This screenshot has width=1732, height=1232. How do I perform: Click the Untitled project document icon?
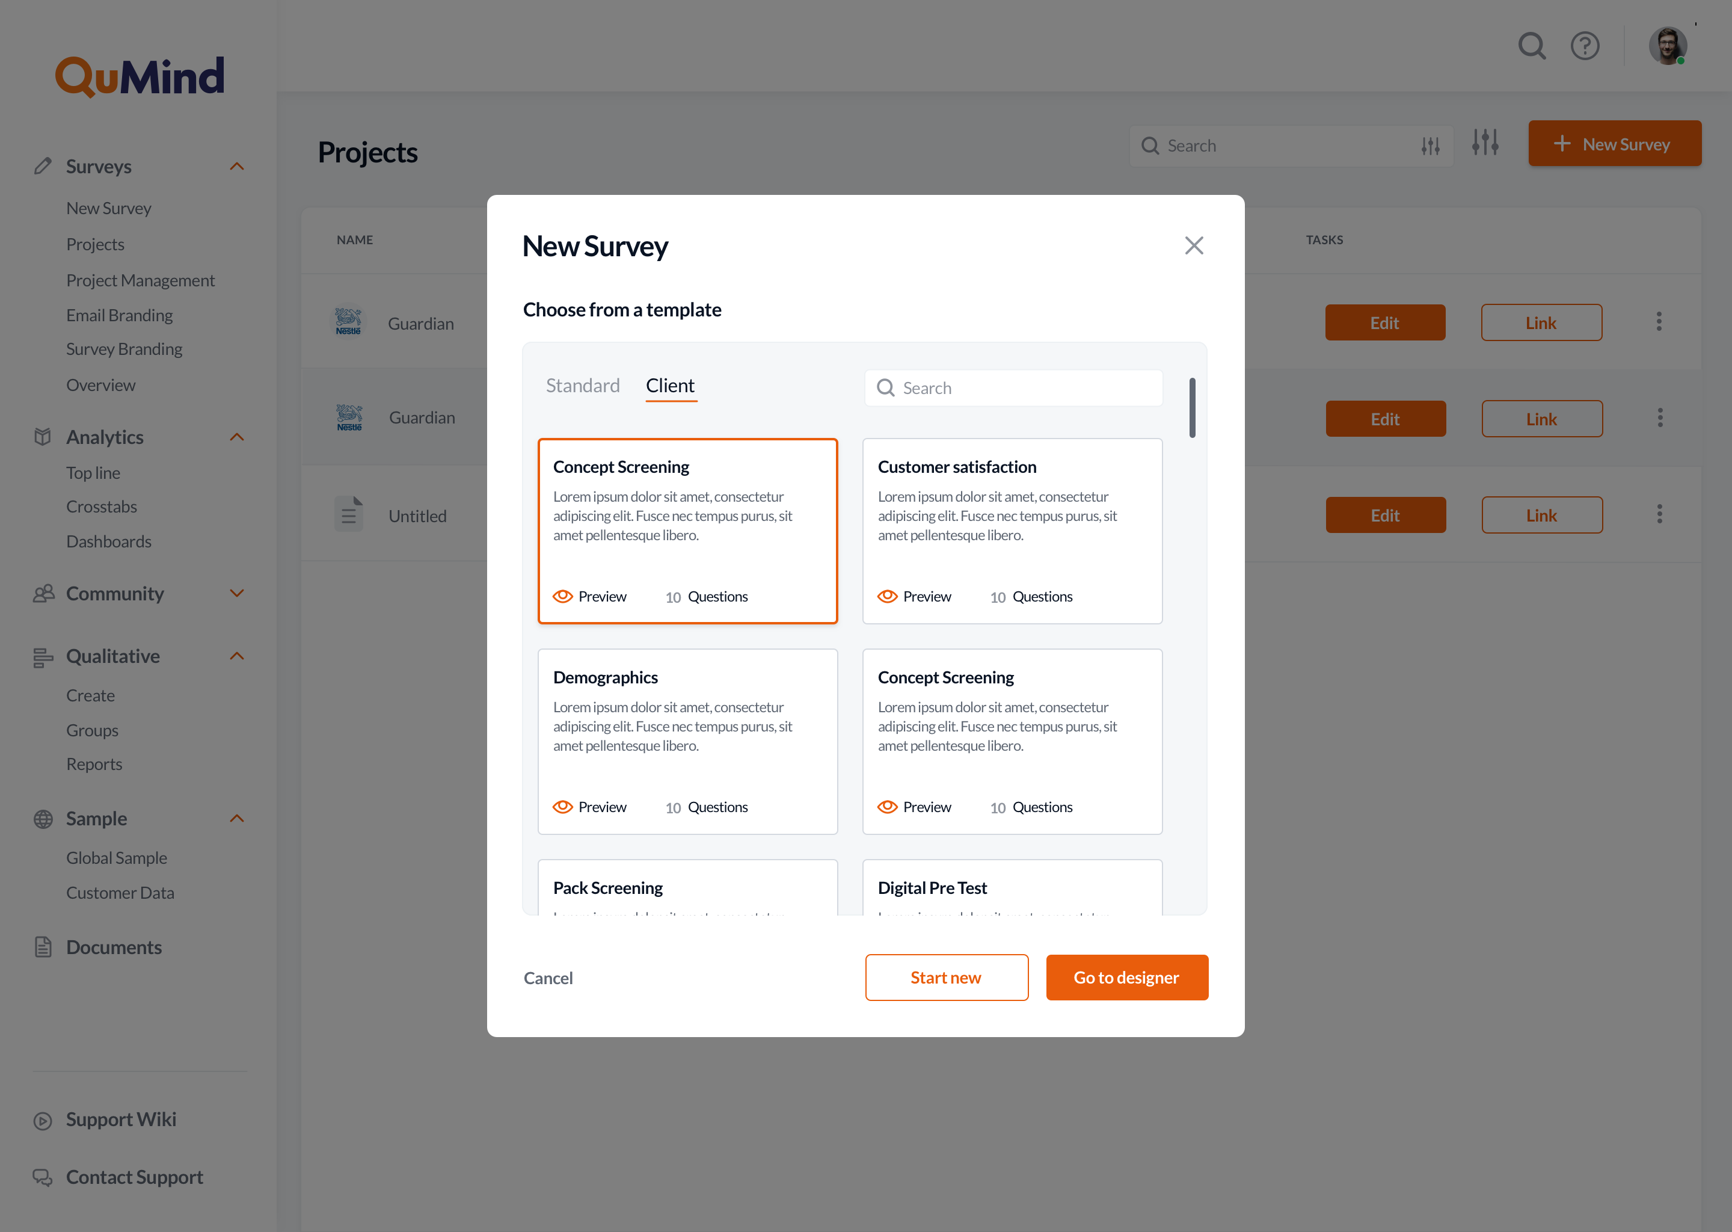[x=349, y=514]
